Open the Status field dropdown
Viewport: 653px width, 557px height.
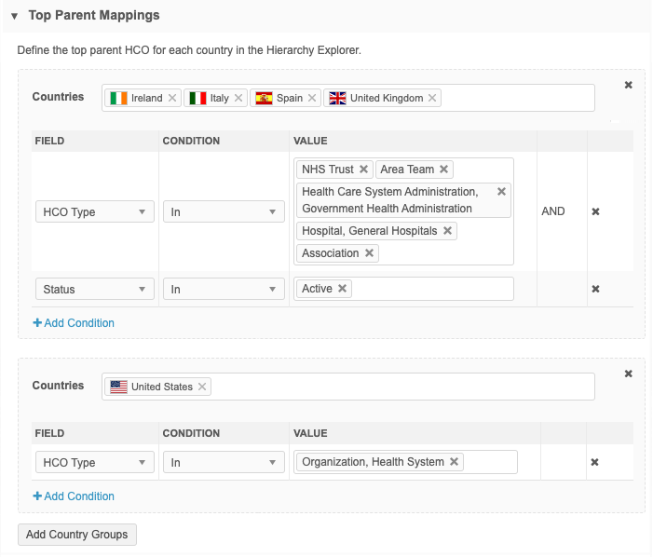coord(94,290)
